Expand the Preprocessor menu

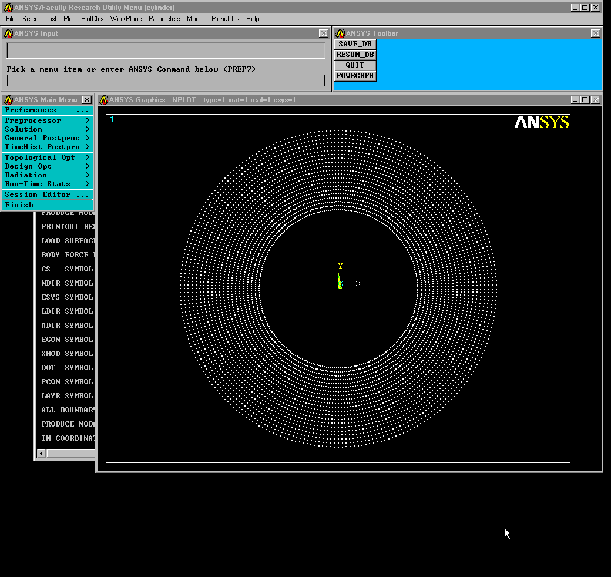point(48,120)
